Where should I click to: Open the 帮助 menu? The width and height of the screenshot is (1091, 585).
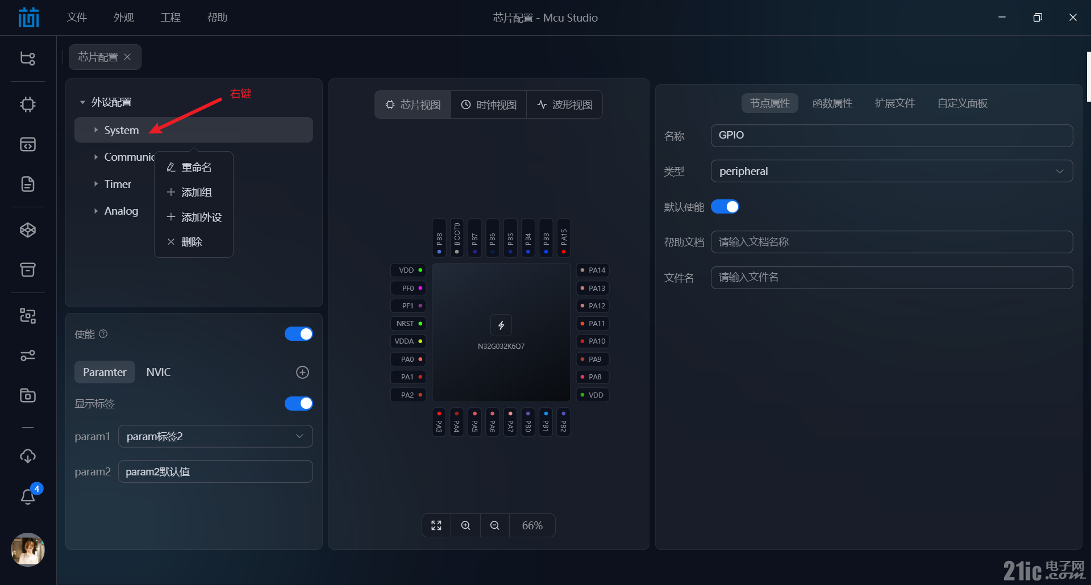click(217, 18)
